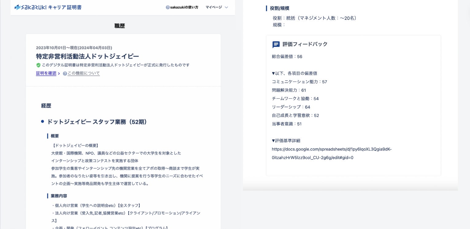Screen dimensions: 470x229
Task: Click the 職歴 page heading
Action: (x=120, y=26)
